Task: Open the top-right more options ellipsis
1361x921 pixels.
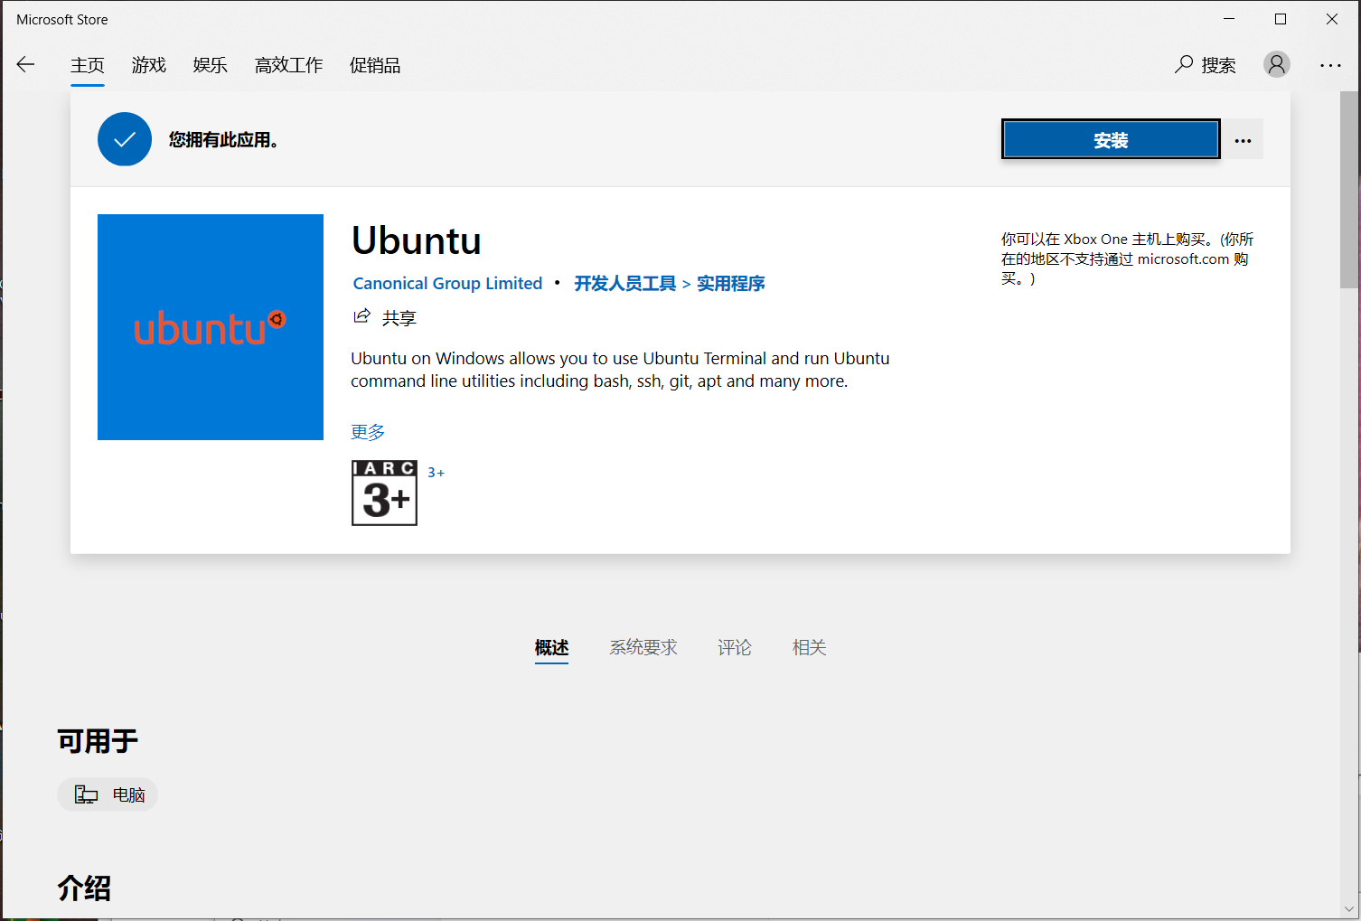Action: [x=1330, y=65]
